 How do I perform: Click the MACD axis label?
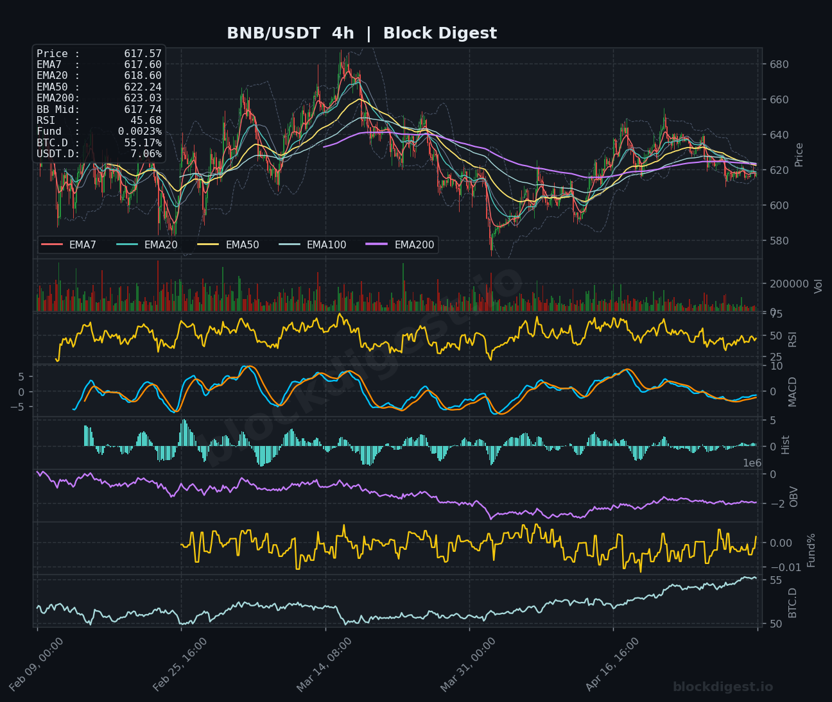(793, 391)
